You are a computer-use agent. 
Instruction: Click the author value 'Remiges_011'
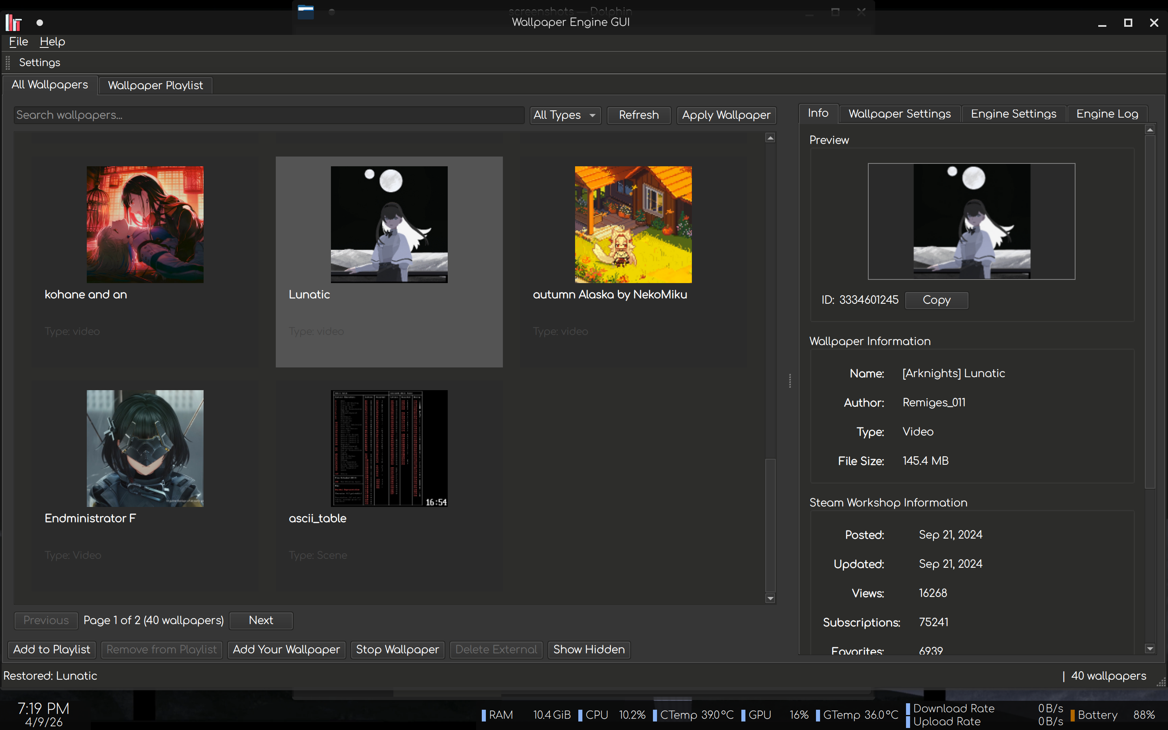pos(934,403)
